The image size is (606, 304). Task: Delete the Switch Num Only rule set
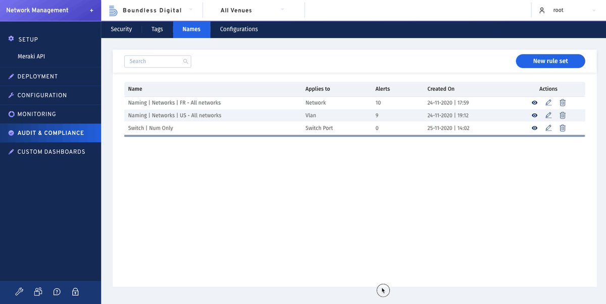coord(563,128)
